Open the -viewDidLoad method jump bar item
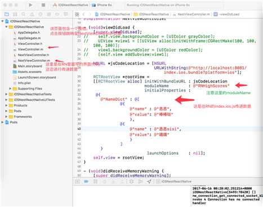Viewport: 263px width, 207px height. tap(226, 14)
